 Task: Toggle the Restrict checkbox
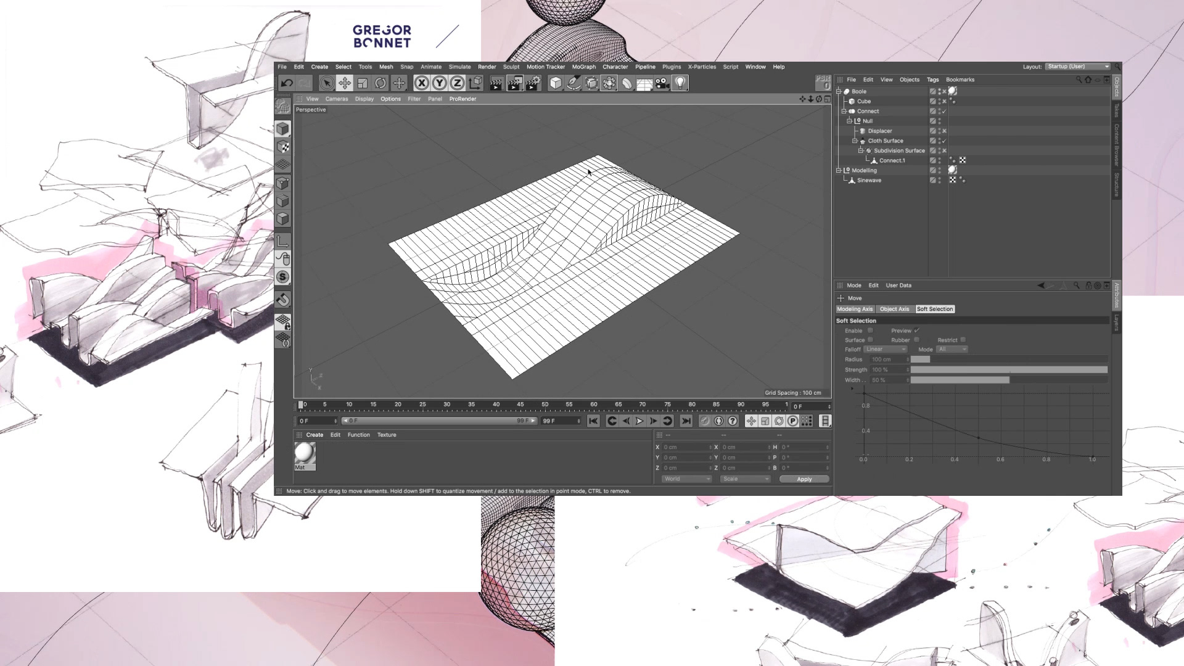[963, 340]
